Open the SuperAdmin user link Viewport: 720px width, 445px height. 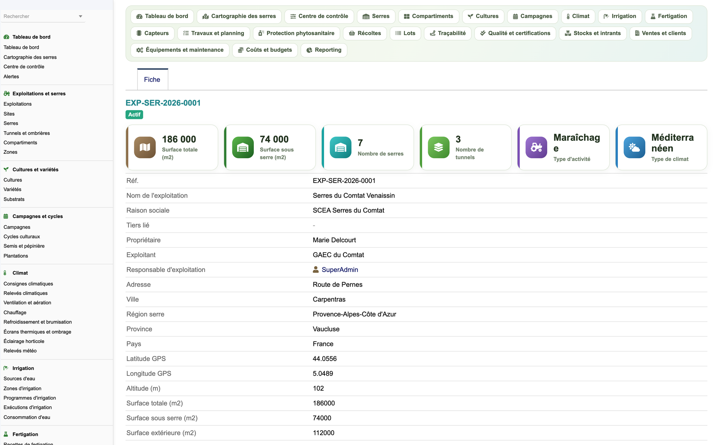click(x=340, y=270)
